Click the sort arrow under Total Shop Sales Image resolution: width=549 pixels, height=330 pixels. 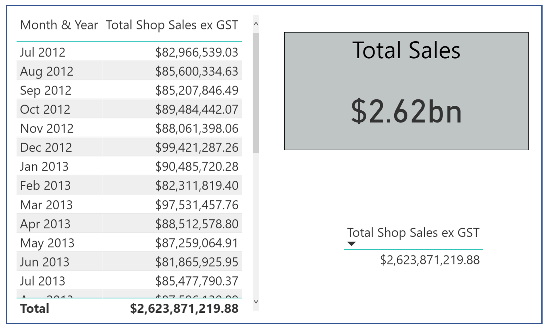tap(351, 244)
